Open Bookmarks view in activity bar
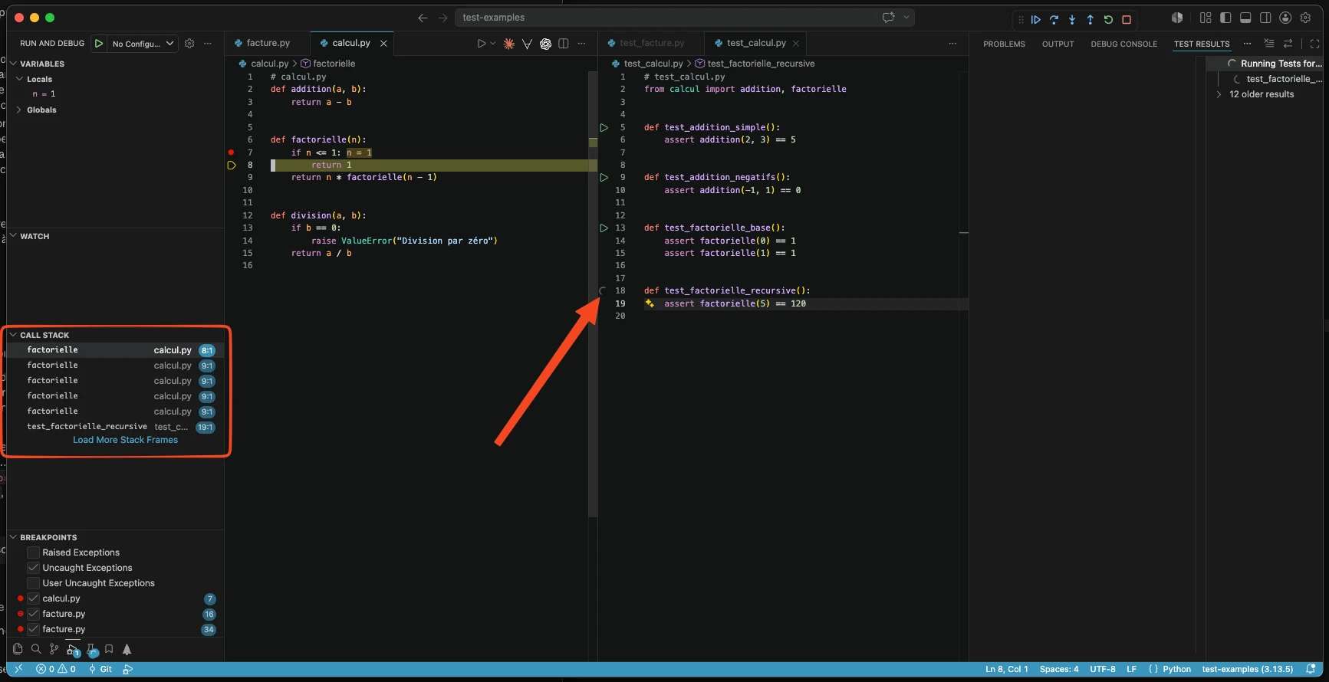The height and width of the screenshot is (682, 1329). 109,649
